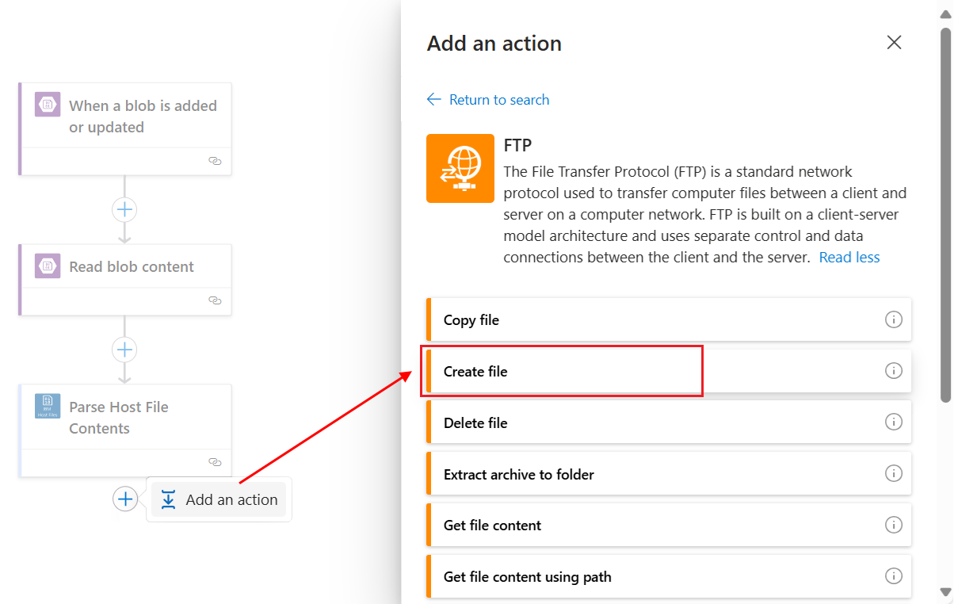The image size is (954, 604).
Task: Click plus below Read blob content
Action: tap(124, 350)
